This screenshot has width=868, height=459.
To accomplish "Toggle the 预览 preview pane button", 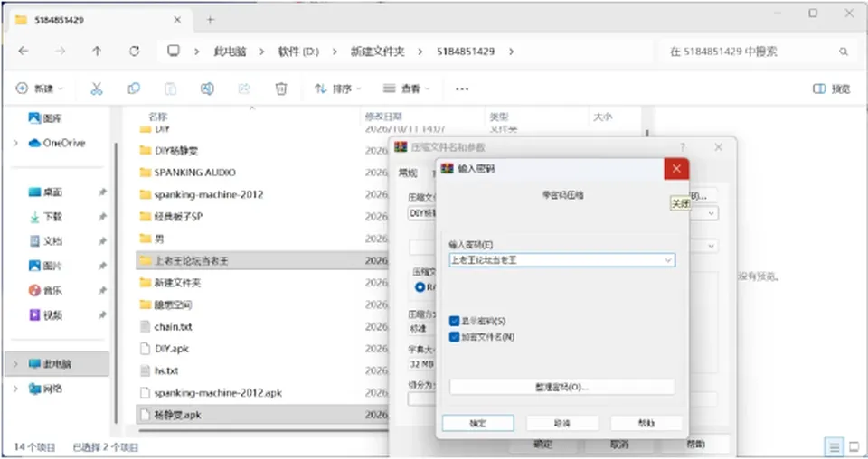I will 832,89.
